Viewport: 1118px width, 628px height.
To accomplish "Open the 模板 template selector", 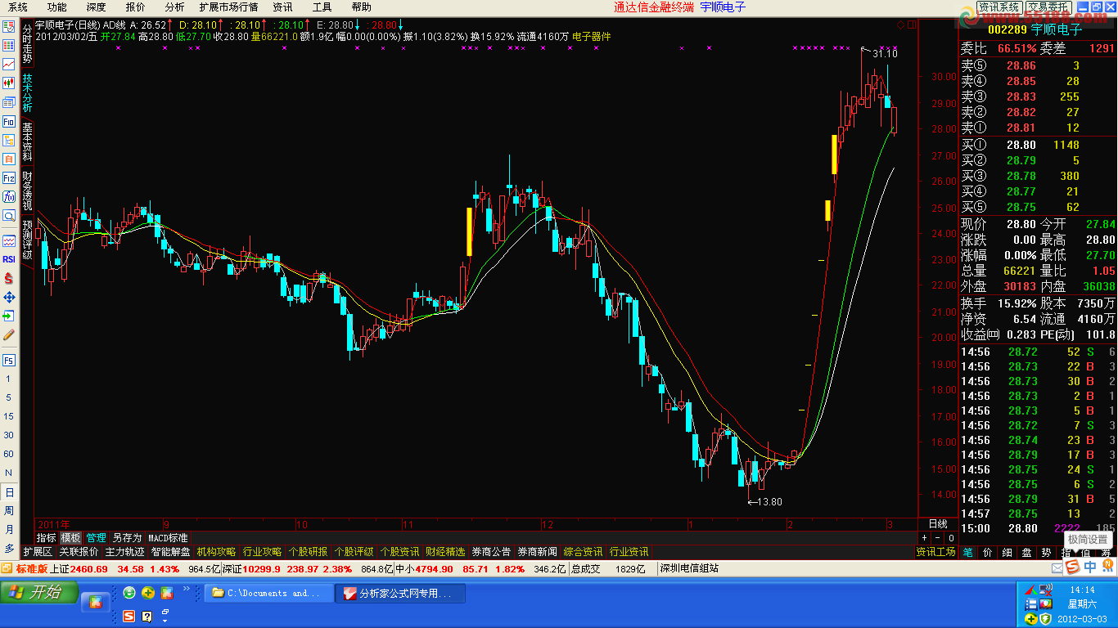I will (x=71, y=538).
